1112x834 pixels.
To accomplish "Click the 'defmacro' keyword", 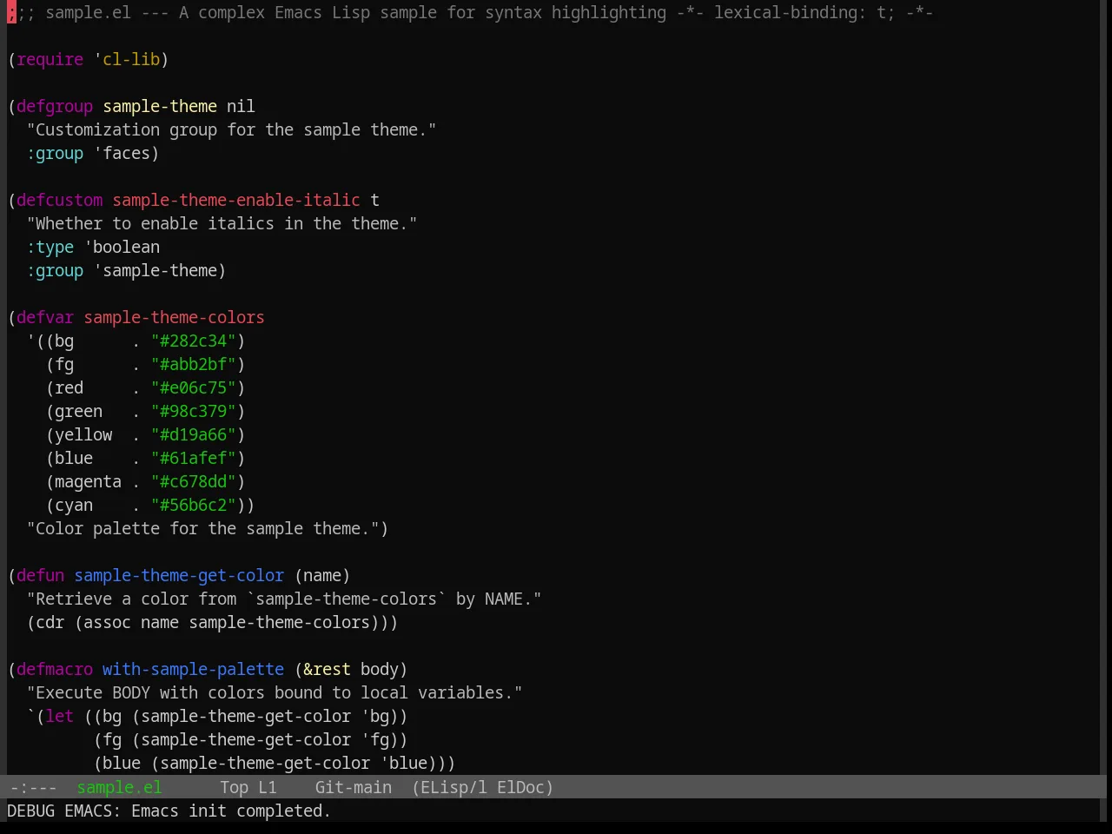I will (55, 669).
